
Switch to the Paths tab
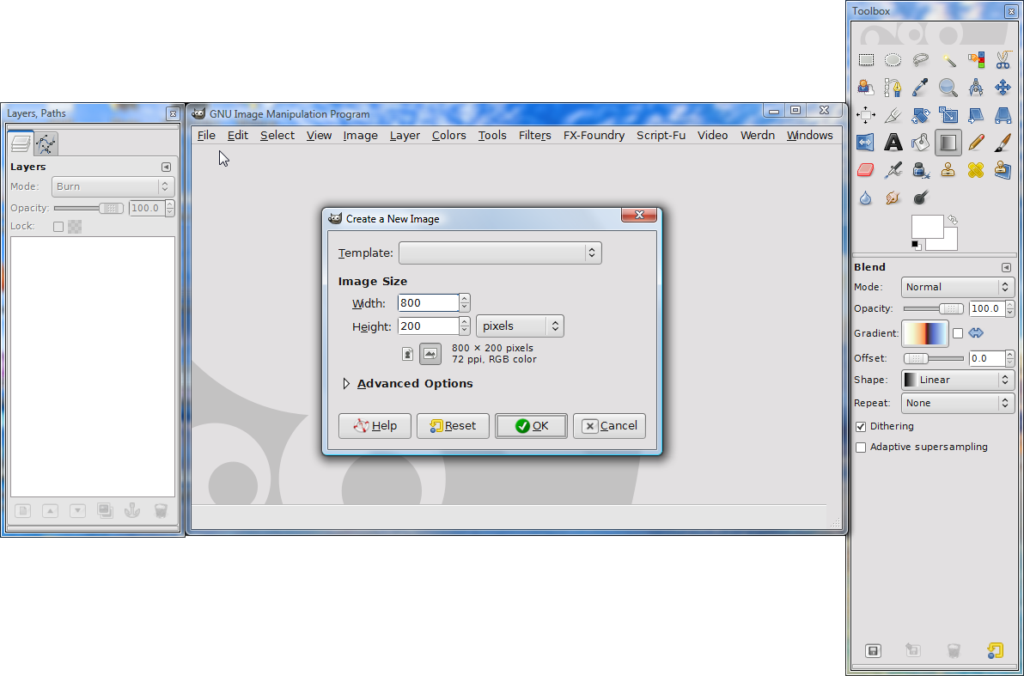point(46,143)
